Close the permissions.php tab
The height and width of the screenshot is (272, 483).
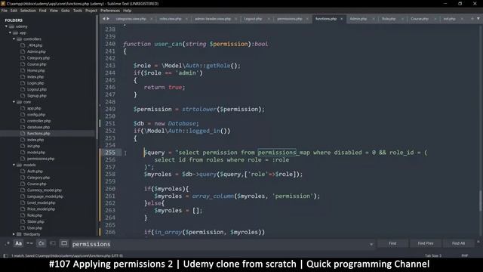[307, 19]
